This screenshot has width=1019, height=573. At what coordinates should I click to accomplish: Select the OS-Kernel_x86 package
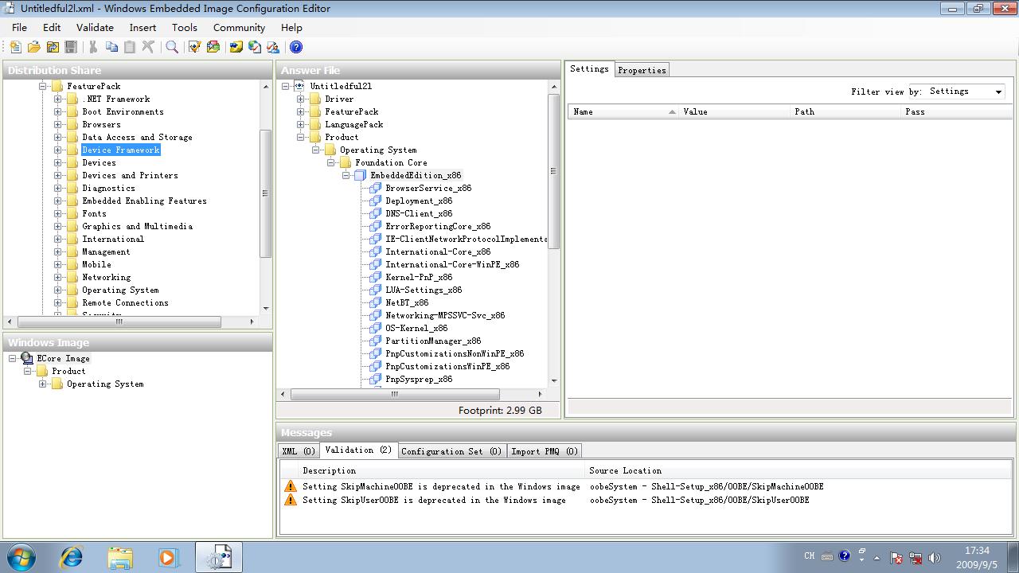point(416,328)
